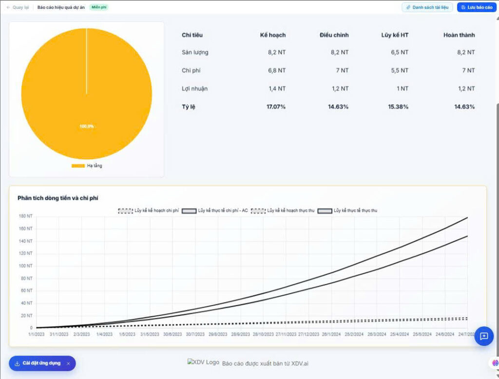
Task: Toggle Lũy kế thực tế chi phí - AC legend
Action: [215, 210]
